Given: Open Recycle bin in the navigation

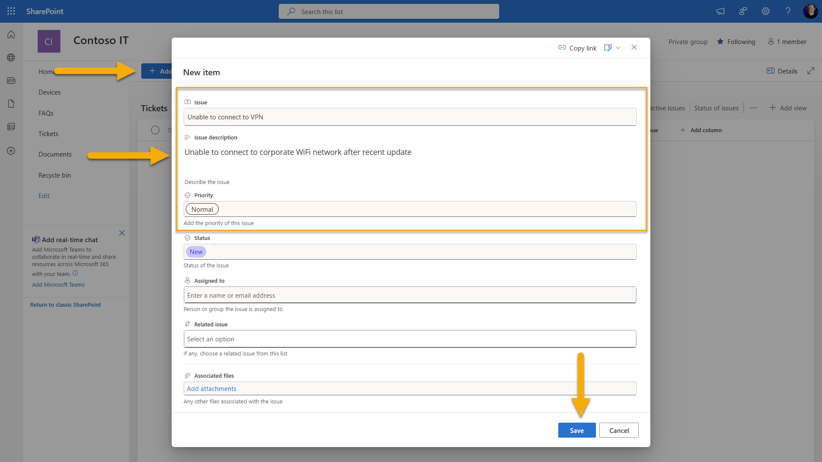Looking at the screenshot, I should coord(54,175).
